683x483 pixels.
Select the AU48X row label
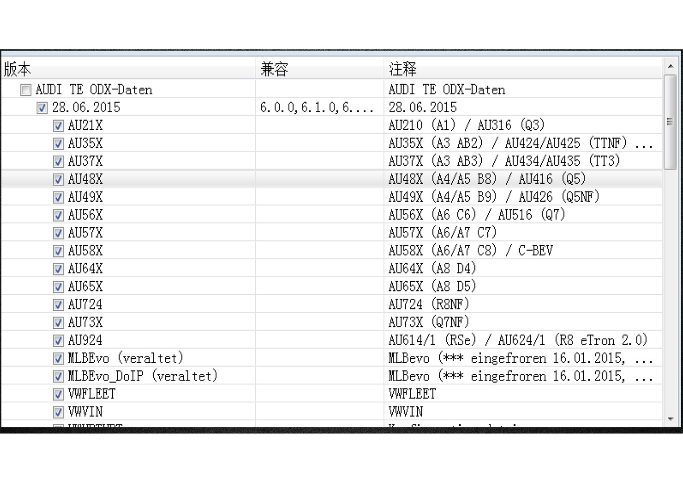85,179
